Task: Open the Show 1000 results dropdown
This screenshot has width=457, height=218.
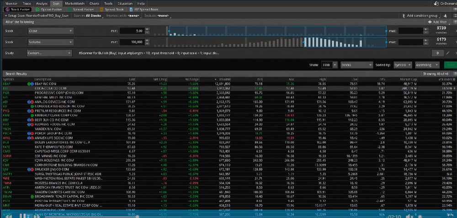Action: (x=329, y=65)
